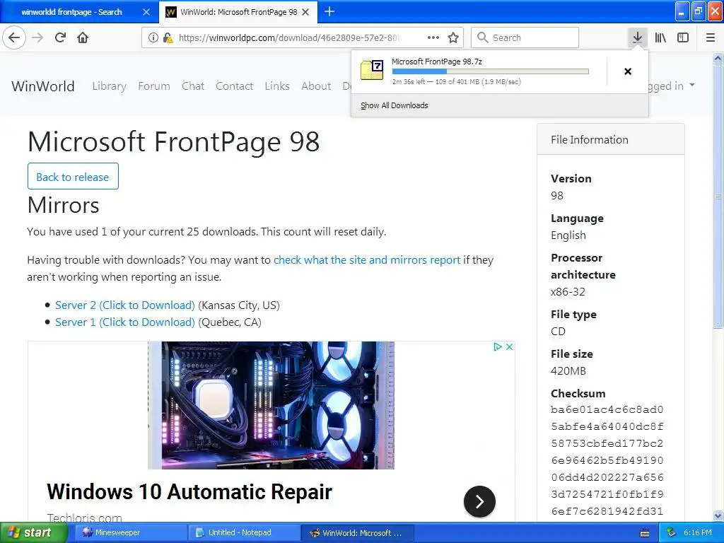The width and height of the screenshot is (724, 543).
Task: Close the winworldd frontpage Search tab
Action: 146,12
